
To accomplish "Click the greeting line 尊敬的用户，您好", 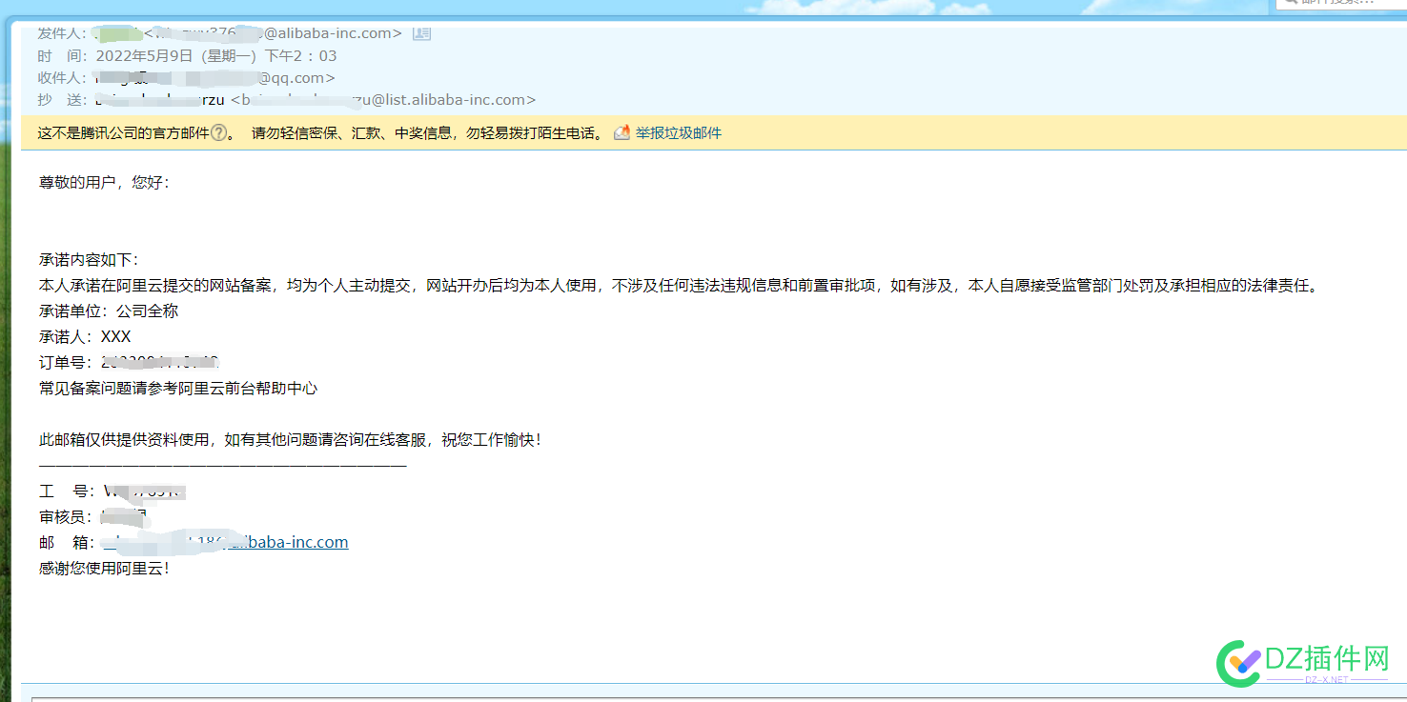I will point(104,182).
